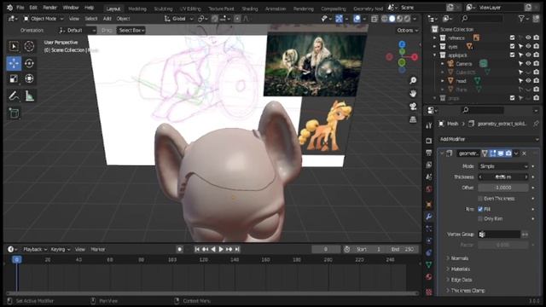Expand the Normals subpanel

[460, 258]
